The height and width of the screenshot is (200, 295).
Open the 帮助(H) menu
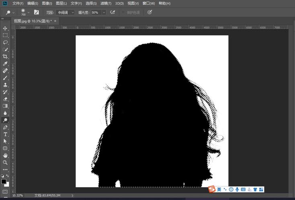(164, 3)
